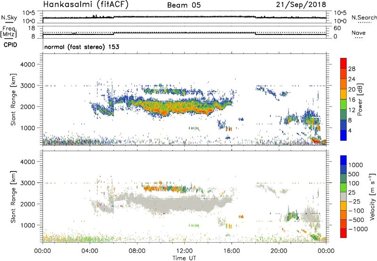The width and height of the screenshot is (377, 261).
Task: Click power colorbar value '16'
Action: pyautogui.click(x=352, y=100)
